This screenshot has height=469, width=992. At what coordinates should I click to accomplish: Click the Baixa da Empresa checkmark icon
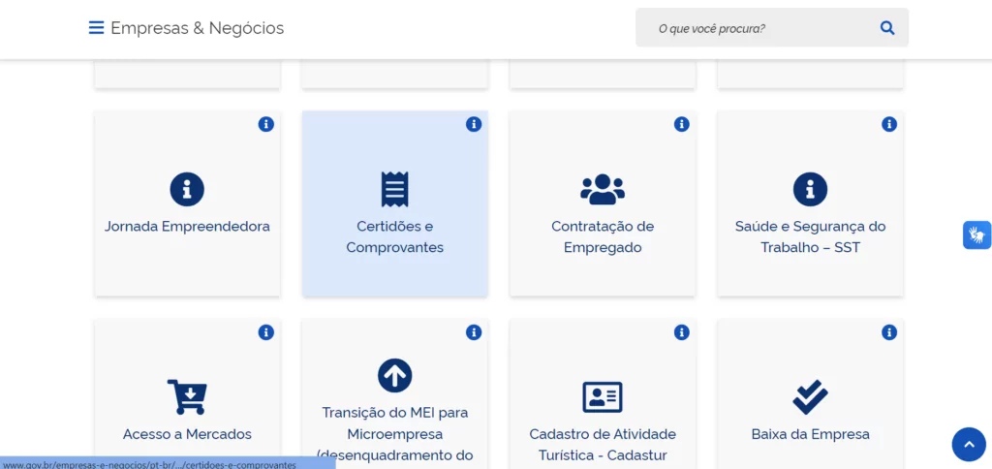(x=810, y=396)
